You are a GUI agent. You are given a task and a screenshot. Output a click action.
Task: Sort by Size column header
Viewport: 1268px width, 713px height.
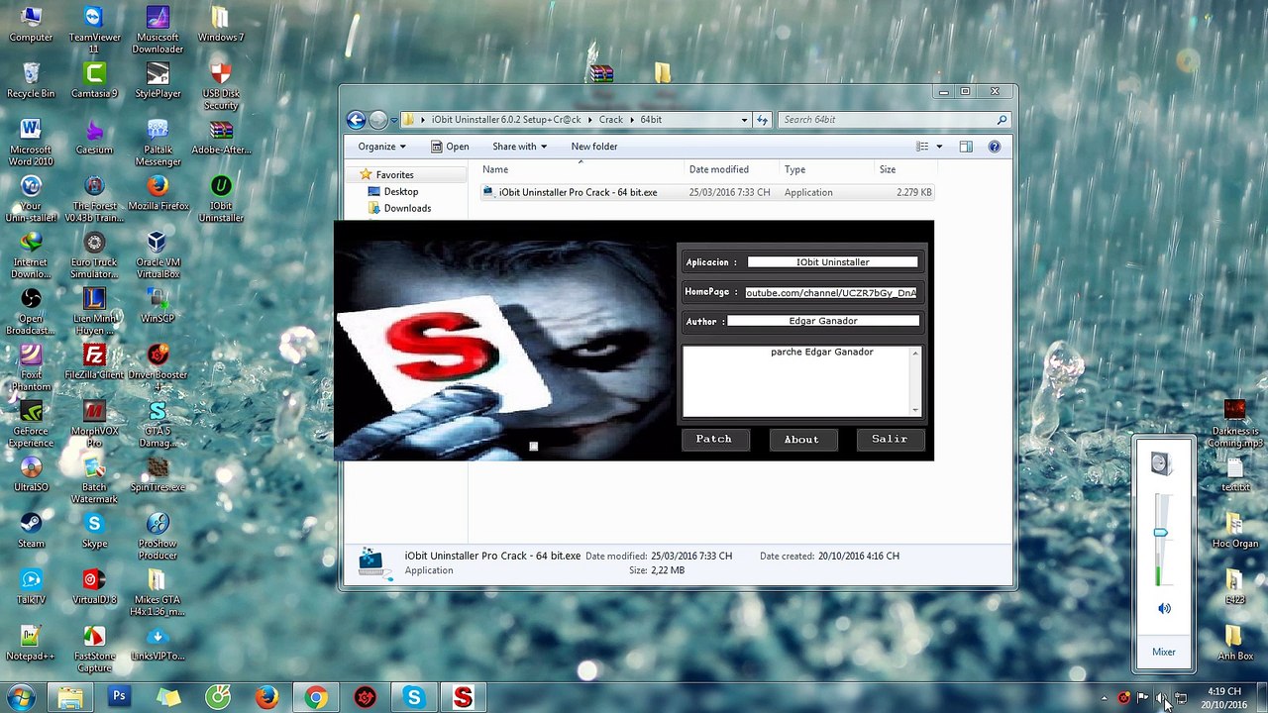click(888, 169)
